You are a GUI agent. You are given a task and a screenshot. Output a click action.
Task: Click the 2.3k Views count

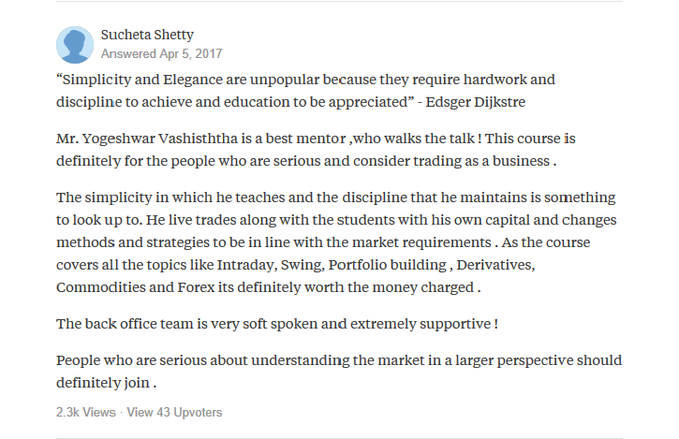click(86, 412)
